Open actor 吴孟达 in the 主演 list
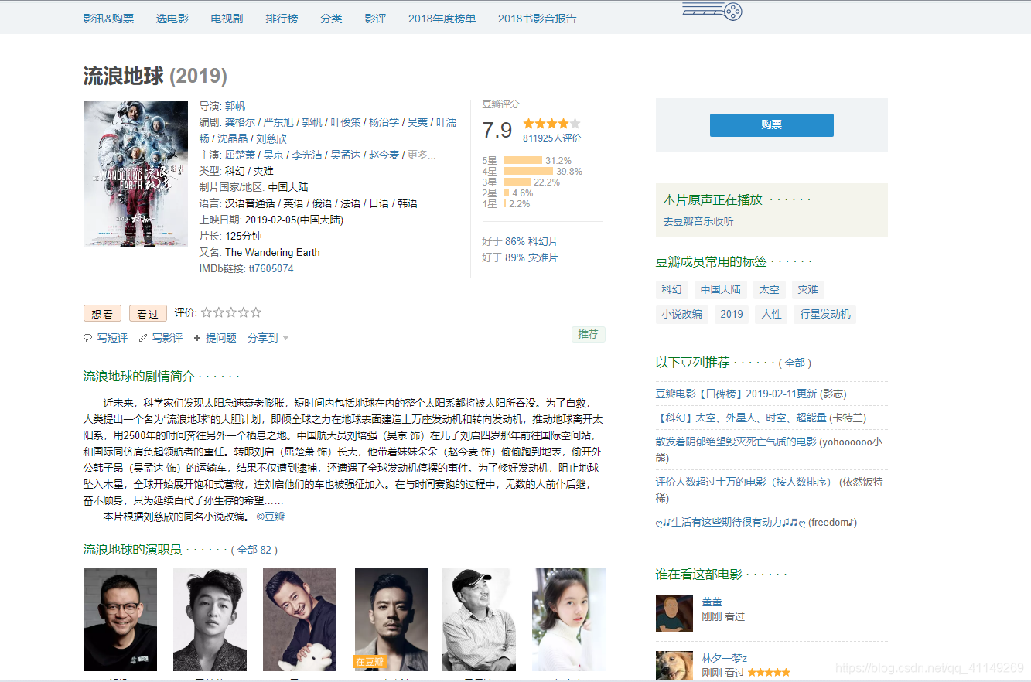 coord(345,155)
